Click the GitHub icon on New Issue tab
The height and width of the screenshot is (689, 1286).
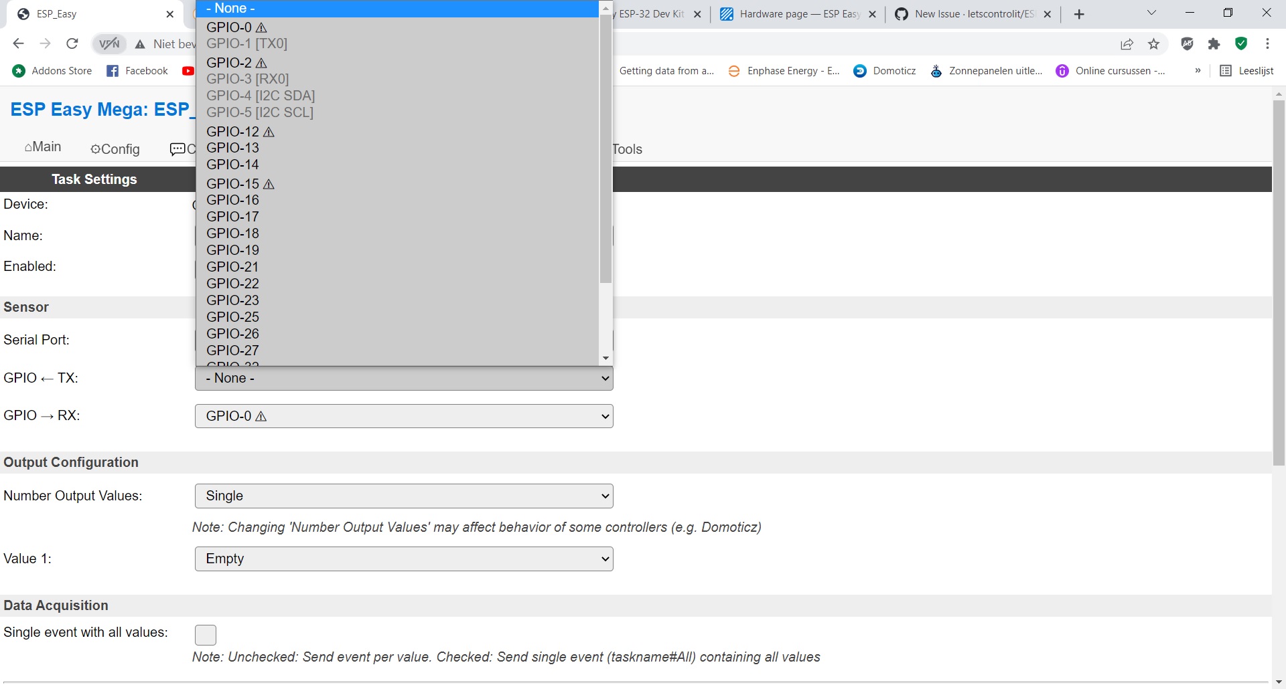(x=902, y=13)
